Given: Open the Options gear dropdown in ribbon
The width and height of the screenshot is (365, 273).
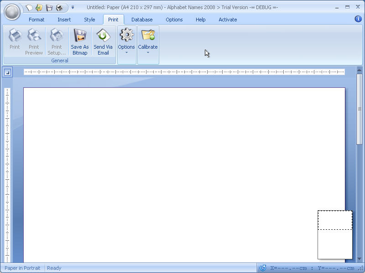Looking at the screenshot, I should (x=126, y=41).
